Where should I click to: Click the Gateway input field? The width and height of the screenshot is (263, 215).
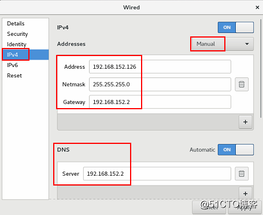click(x=160, y=102)
